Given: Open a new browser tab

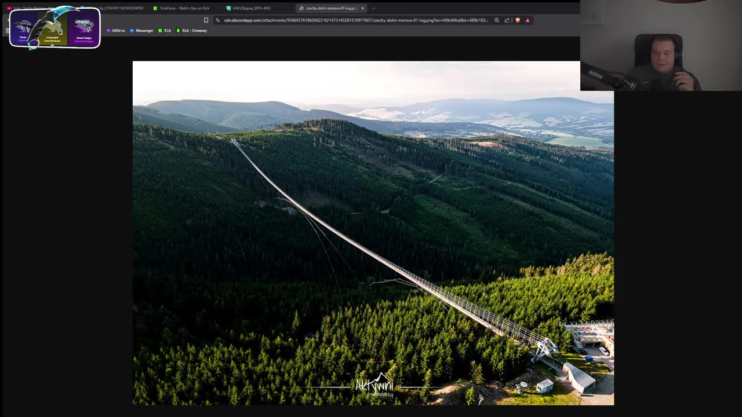Looking at the screenshot, I should [x=373, y=8].
